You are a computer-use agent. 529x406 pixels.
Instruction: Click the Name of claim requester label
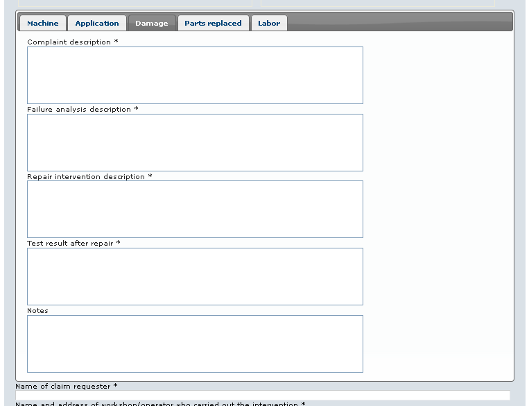[x=67, y=386]
